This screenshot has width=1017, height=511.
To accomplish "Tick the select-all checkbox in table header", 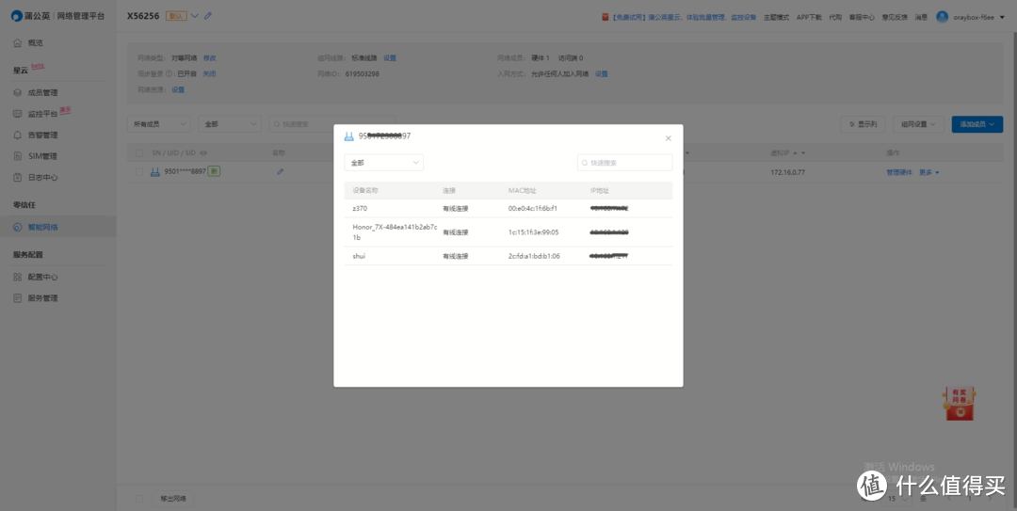I will 139,152.
